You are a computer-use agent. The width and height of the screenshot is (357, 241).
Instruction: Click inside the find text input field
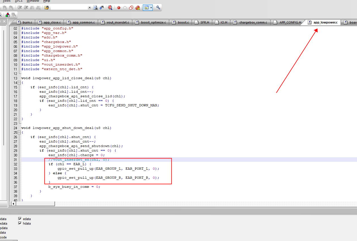(69, 8)
